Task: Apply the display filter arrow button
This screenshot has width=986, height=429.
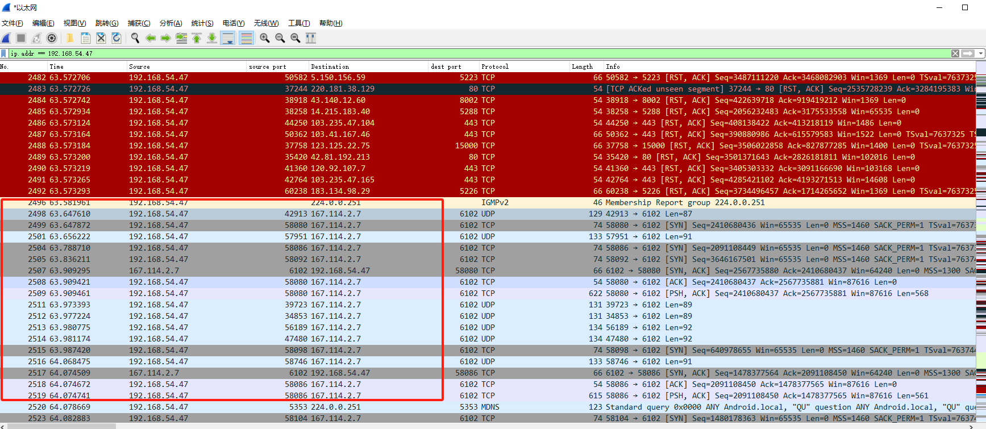Action: [x=967, y=53]
